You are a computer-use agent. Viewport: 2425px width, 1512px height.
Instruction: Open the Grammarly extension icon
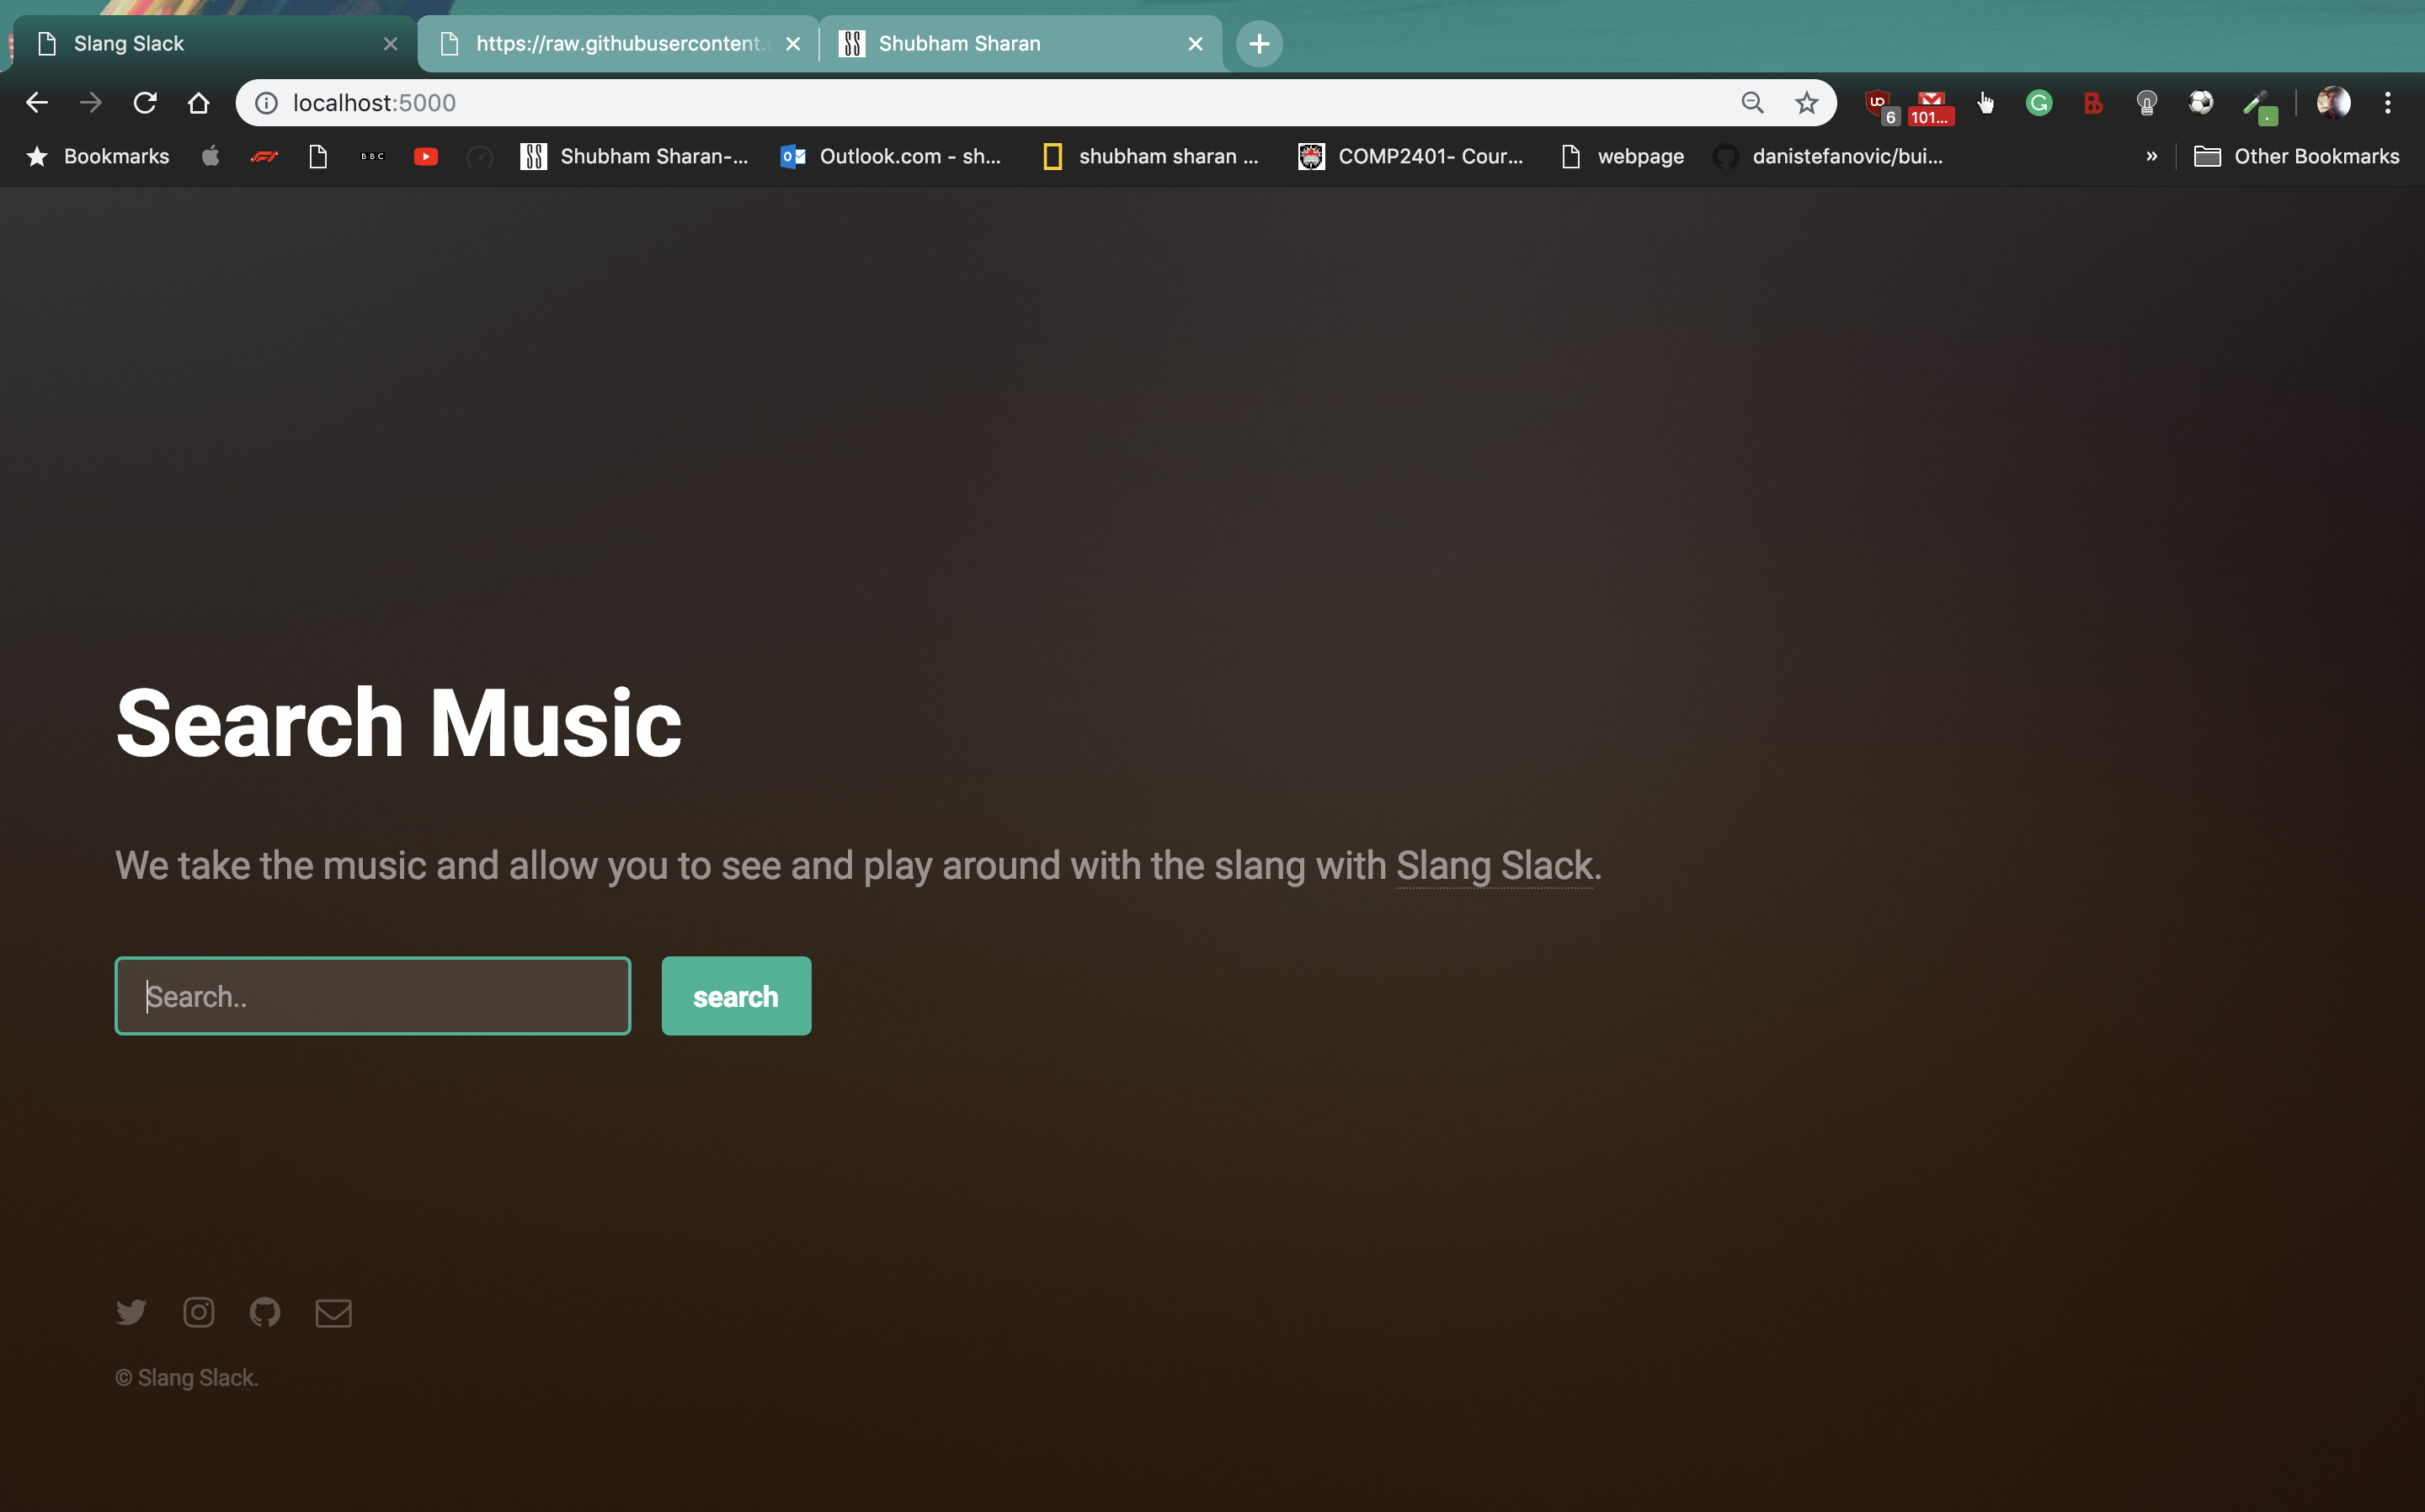(2039, 103)
